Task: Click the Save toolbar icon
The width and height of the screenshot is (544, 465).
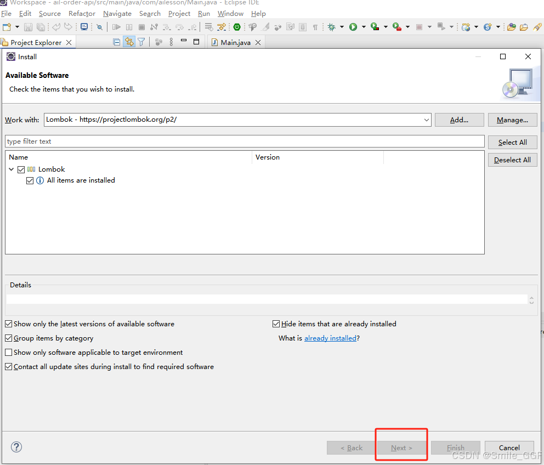Action: pos(29,27)
